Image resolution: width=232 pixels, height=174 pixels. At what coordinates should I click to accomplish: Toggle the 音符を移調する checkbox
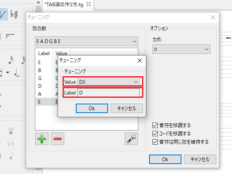155,125
